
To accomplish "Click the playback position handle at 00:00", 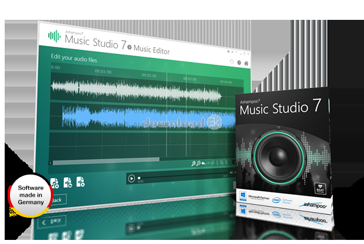I will coord(139,178).
